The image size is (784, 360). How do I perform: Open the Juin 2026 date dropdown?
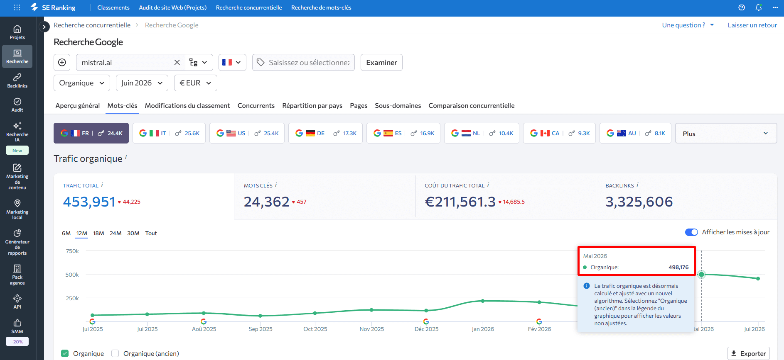(x=142, y=83)
